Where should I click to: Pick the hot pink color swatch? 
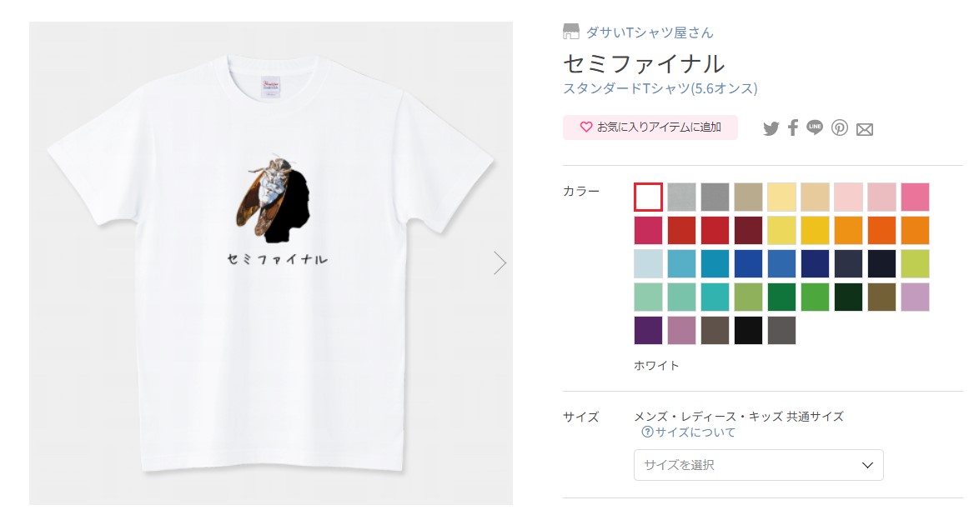(916, 197)
